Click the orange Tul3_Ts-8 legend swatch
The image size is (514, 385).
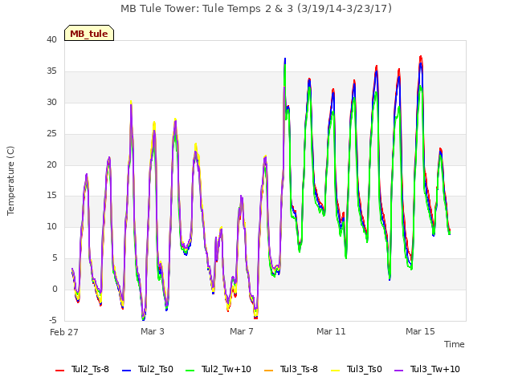coord(268,371)
